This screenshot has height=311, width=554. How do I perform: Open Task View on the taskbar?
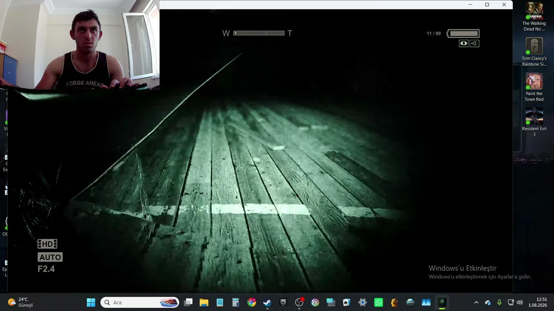point(188,302)
